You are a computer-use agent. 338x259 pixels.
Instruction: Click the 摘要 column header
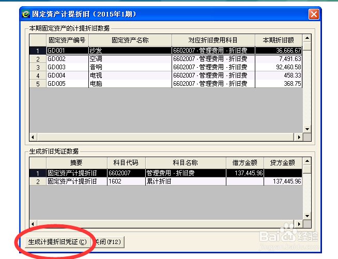(76, 163)
